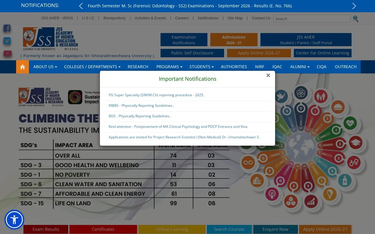Viewport: 375px width, 234px height.
Task: Open the CIQA menu item
Action: [x=321, y=67]
